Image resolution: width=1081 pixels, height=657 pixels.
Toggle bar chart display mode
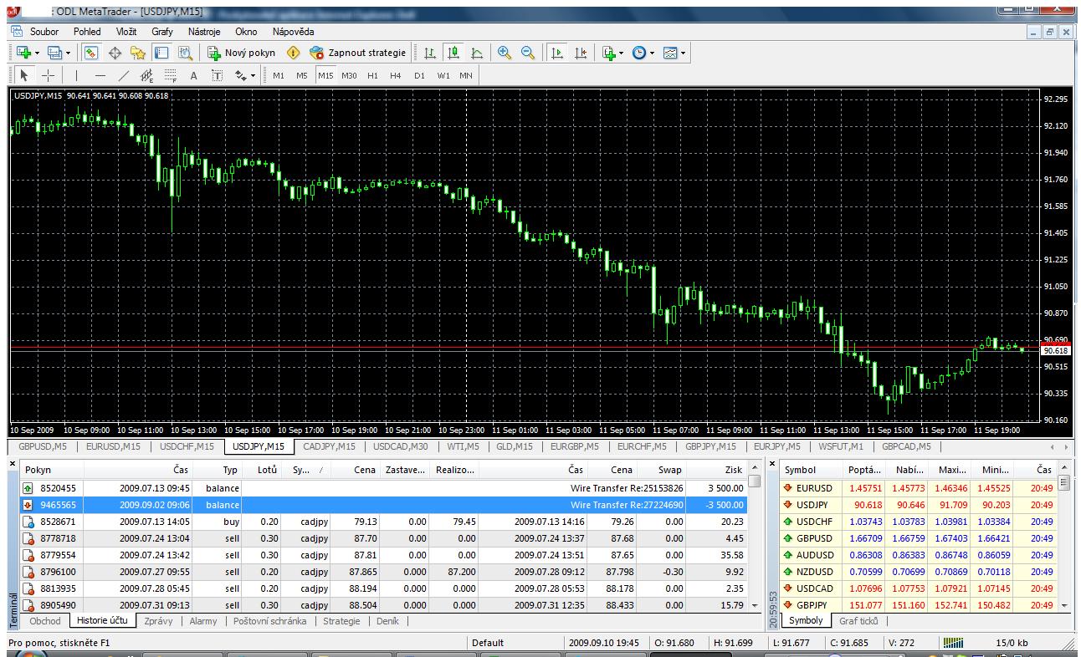(430, 53)
